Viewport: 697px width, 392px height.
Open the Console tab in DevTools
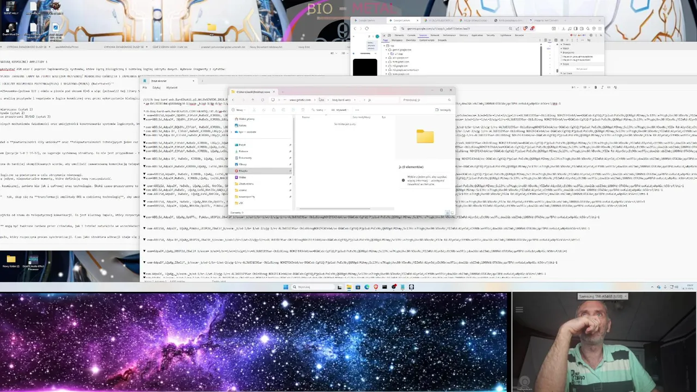point(411,35)
